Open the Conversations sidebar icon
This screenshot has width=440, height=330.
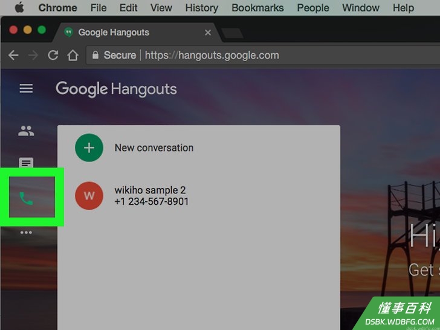coord(26,163)
